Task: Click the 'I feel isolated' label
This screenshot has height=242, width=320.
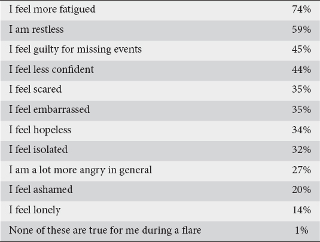Action: click(38, 149)
